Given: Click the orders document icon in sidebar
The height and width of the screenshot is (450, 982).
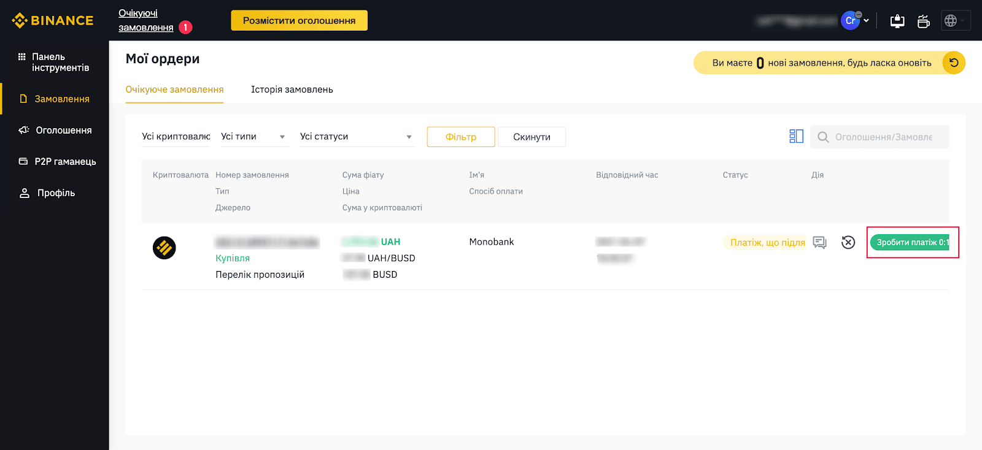Looking at the screenshot, I should tap(23, 99).
